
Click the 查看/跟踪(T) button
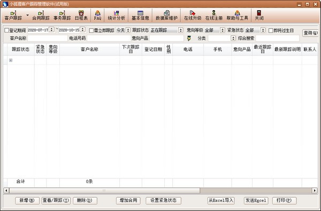click(56, 200)
